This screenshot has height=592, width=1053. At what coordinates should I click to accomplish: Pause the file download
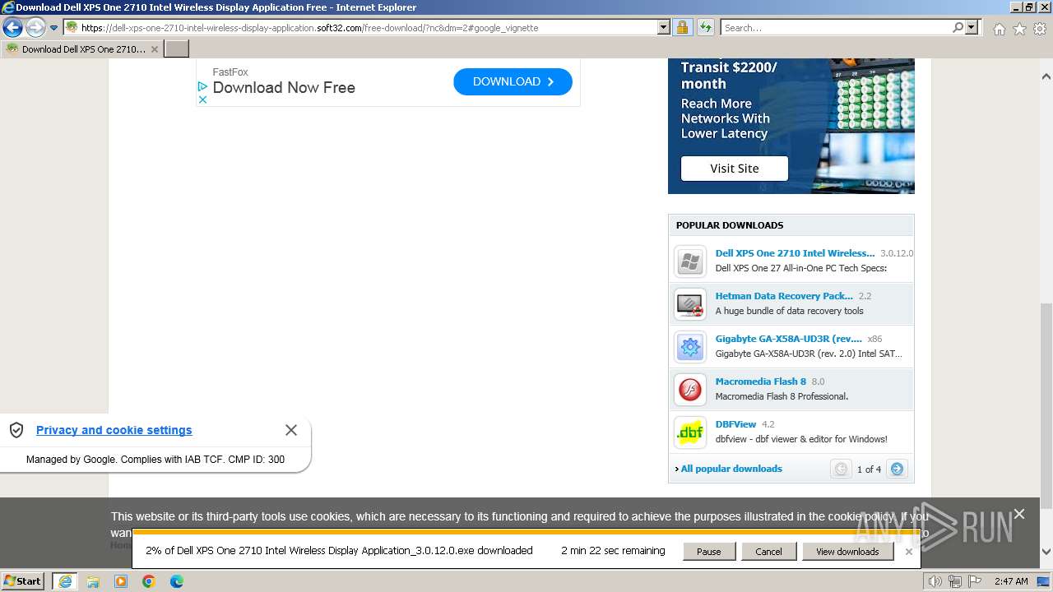pyautogui.click(x=709, y=552)
